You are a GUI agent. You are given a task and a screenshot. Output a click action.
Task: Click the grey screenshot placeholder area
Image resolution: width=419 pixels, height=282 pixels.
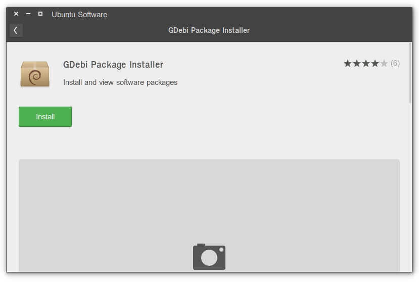coord(209,215)
